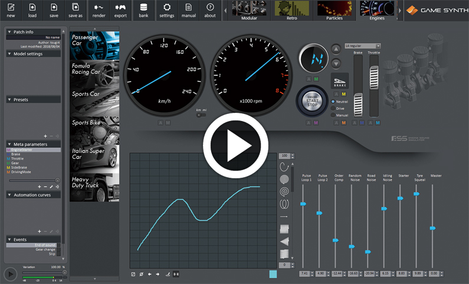Click the first icon under the graph, a square with a diagonal line
Screen dimensions: 469x284
(x=133, y=274)
